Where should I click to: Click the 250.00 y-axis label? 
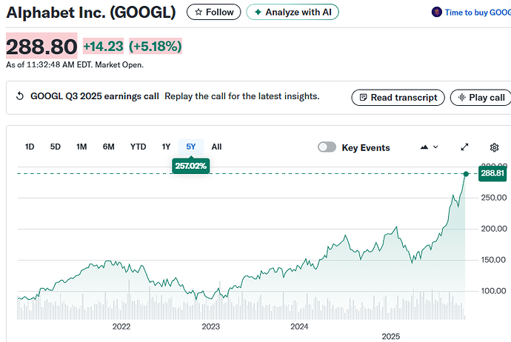coord(494,198)
